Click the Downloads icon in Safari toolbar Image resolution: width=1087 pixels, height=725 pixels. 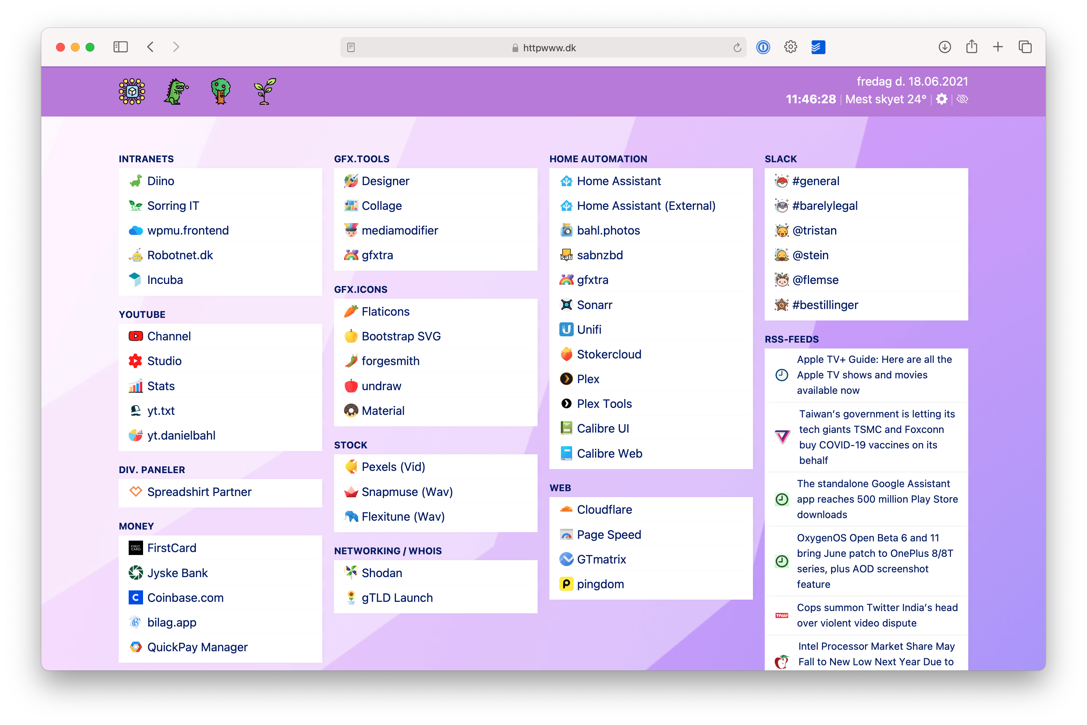point(945,47)
